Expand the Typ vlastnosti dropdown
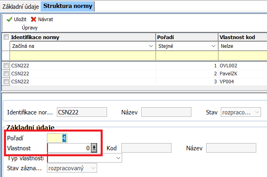 tap(118, 158)
